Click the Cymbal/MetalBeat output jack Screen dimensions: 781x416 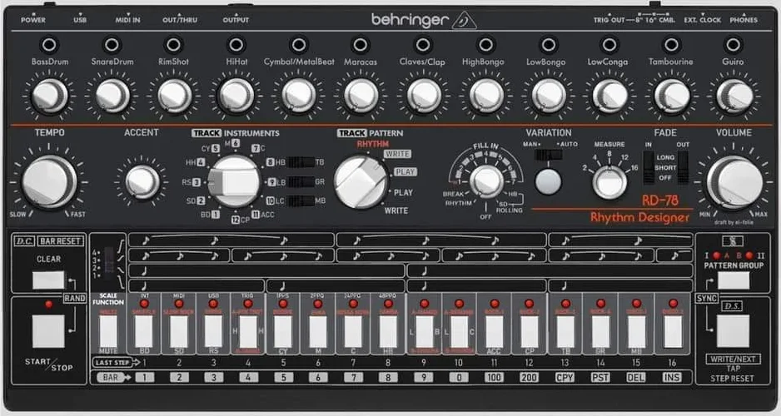pyautogui.click(x=298, y=45)
